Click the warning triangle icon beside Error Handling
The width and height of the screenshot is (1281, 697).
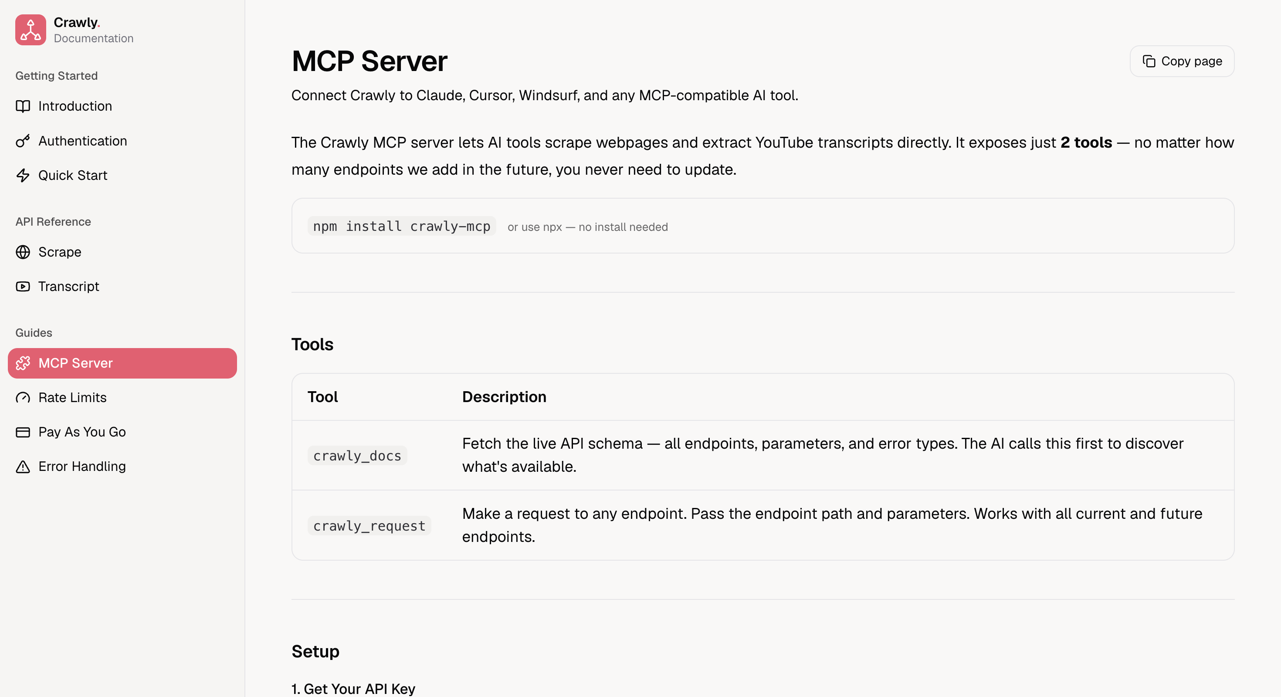23,466
